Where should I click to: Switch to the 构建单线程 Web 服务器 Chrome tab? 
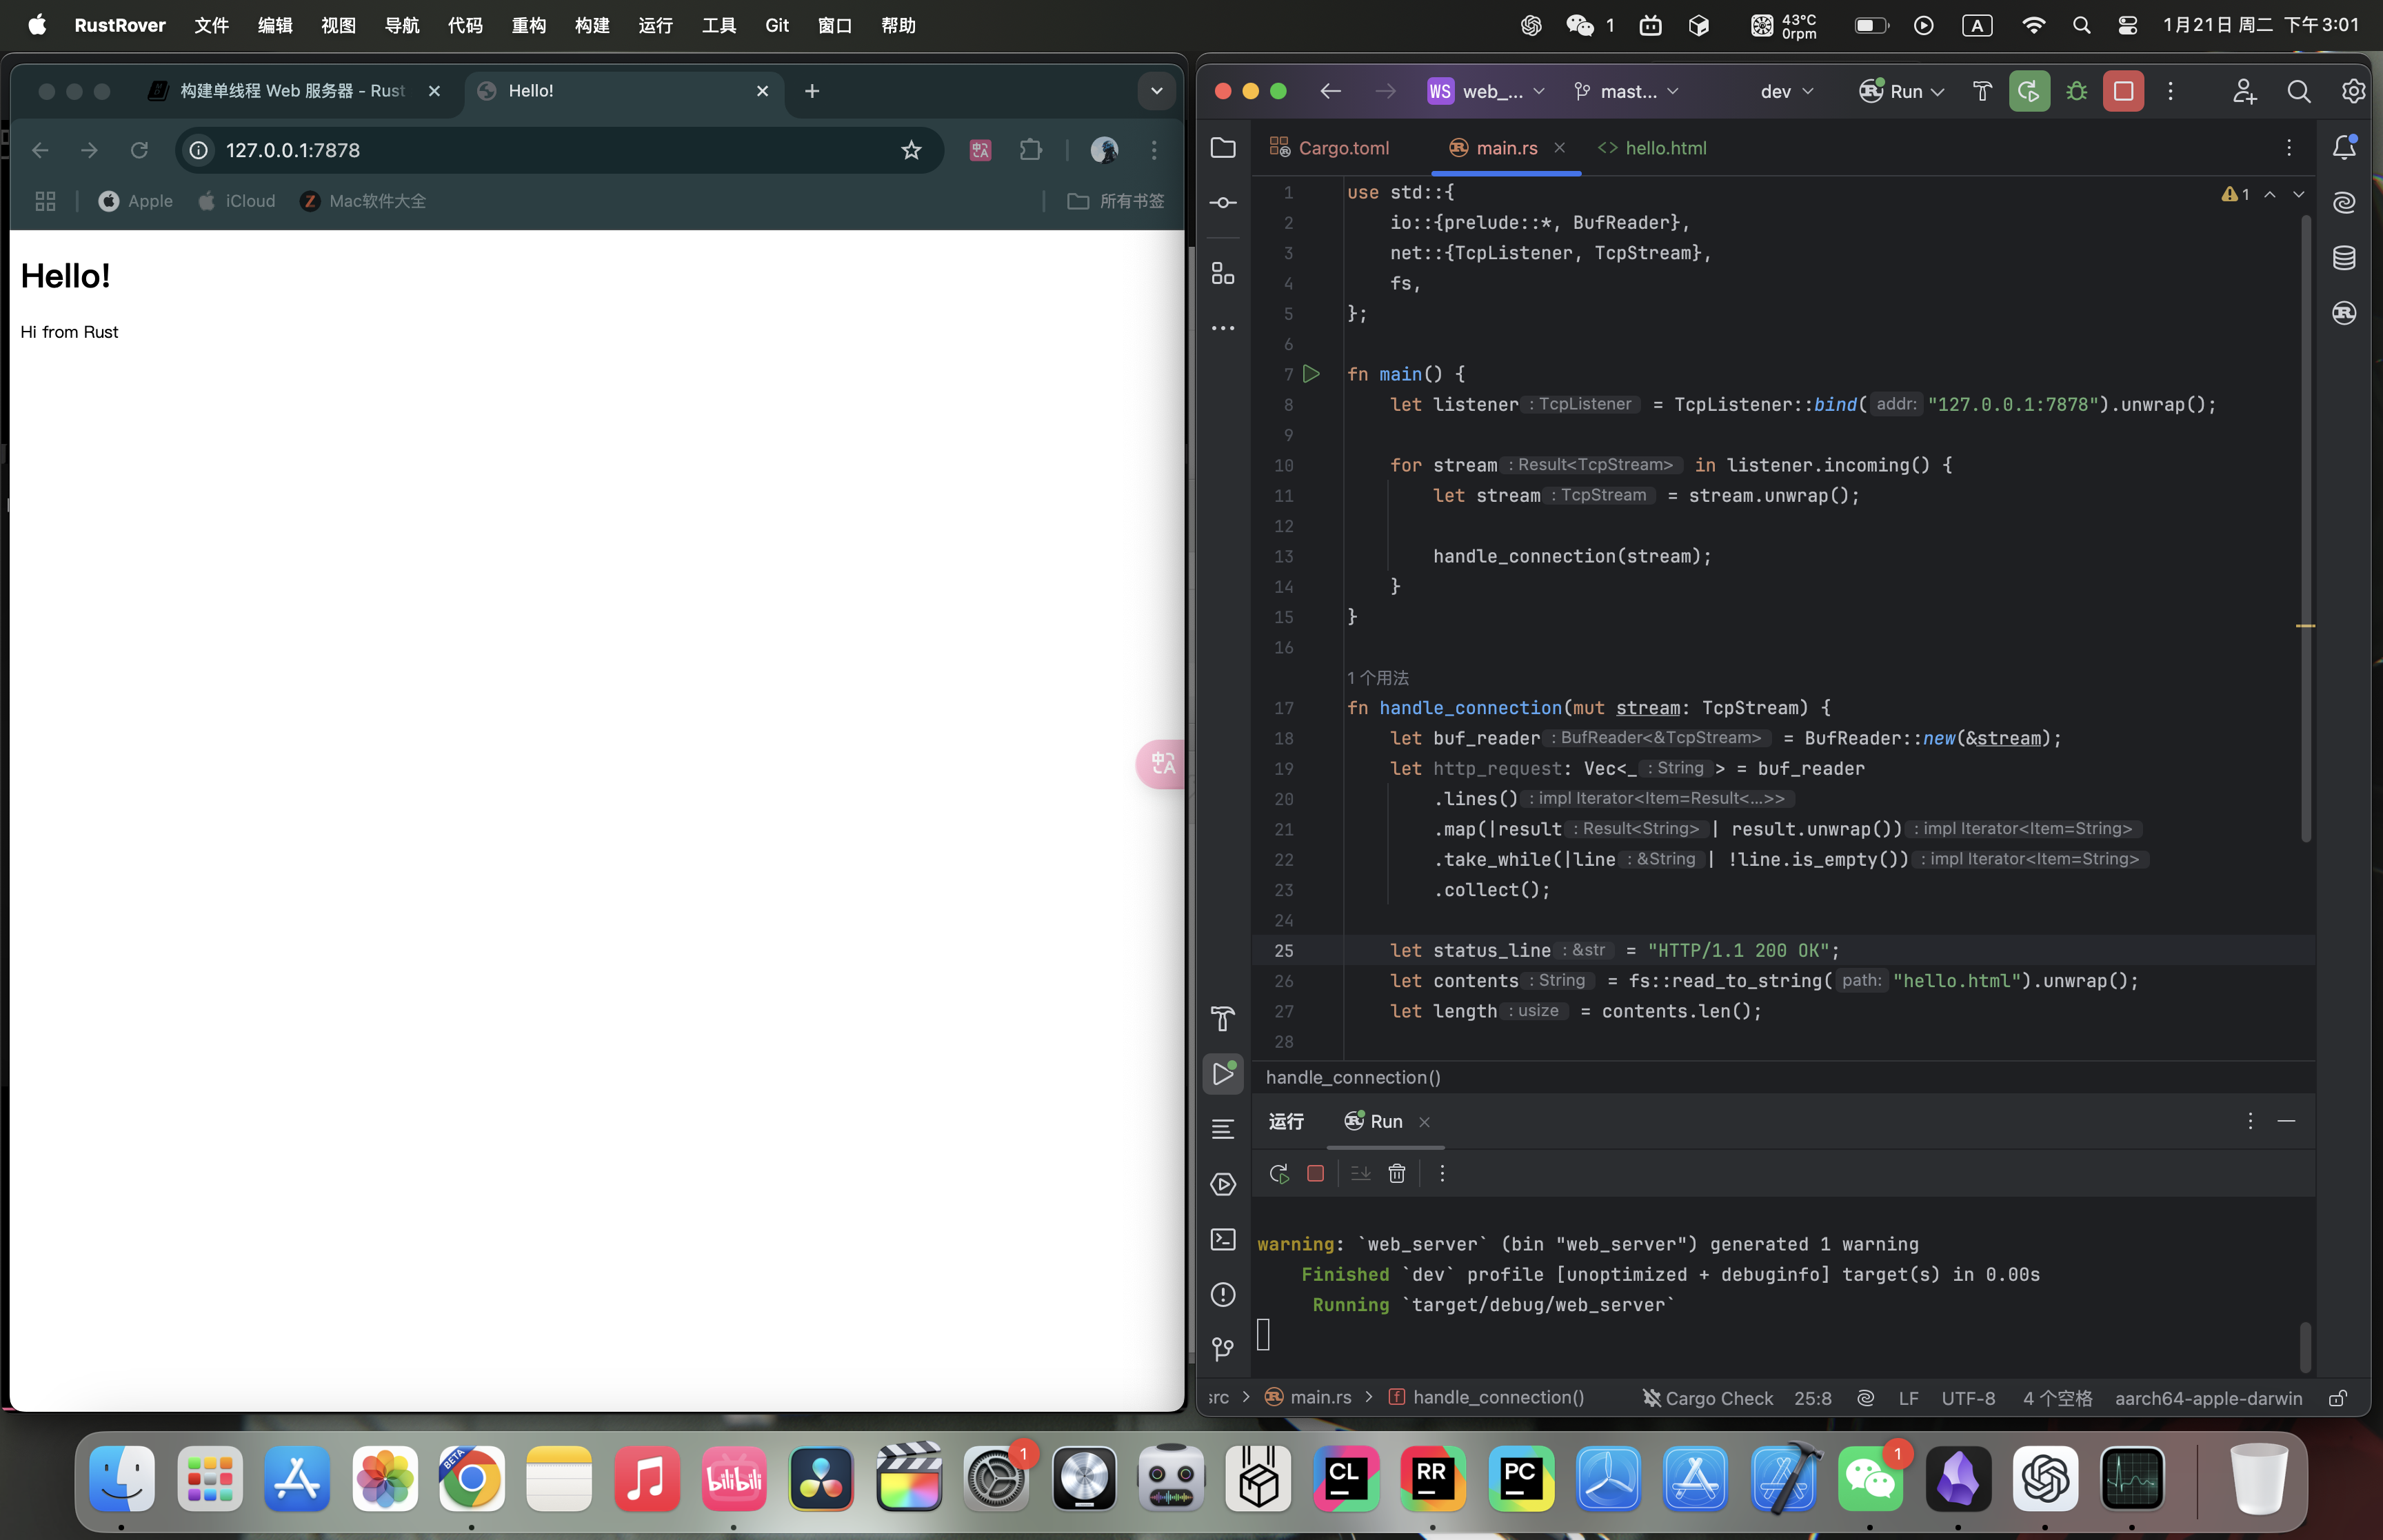pyautogui.click(x=293, y=91)
